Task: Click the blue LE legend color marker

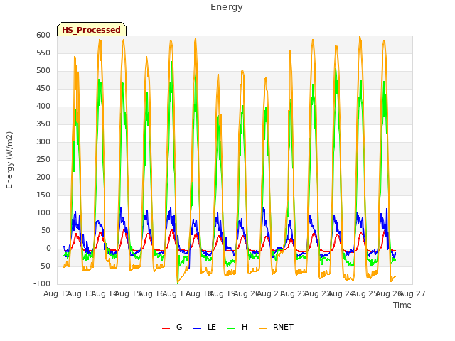Action: point(198,328)
